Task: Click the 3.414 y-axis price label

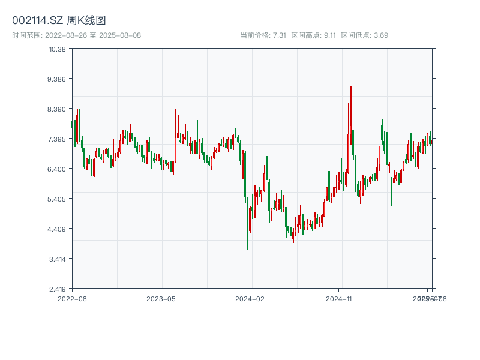Action: 58,259
